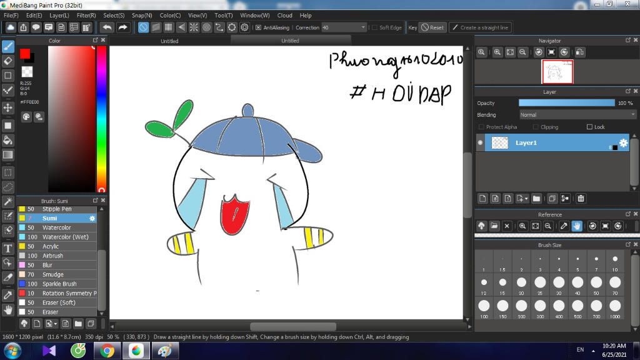The image size is (640, 360).
Task: Undock the Brush Size panel
Action: tap(627, 244)
